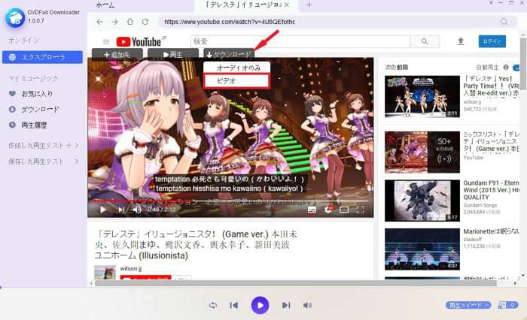
Task: Open the 再生スピード speed selector
Action: (x=468, y=305)
